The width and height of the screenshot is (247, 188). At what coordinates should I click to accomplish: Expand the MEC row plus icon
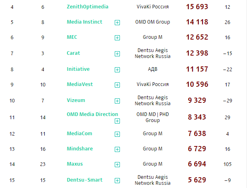(117, 38)
